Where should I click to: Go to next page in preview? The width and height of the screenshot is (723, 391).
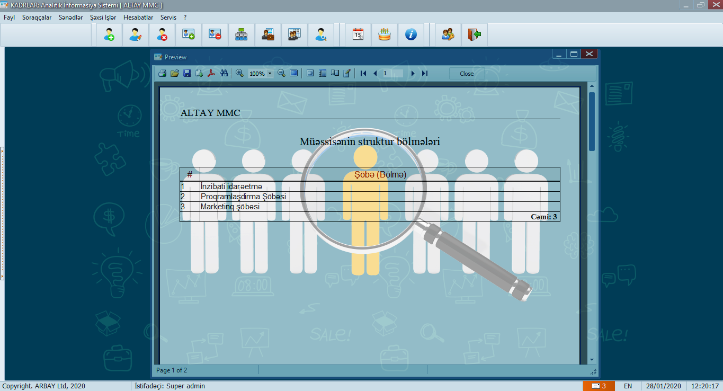[413, 74]
